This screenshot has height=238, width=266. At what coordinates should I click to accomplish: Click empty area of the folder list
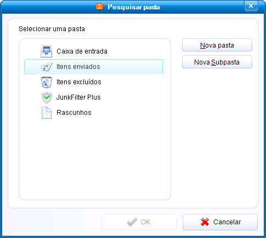pos(95,157)
